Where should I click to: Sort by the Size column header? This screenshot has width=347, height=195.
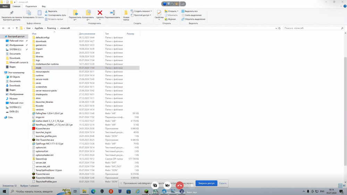pos(130,34)
